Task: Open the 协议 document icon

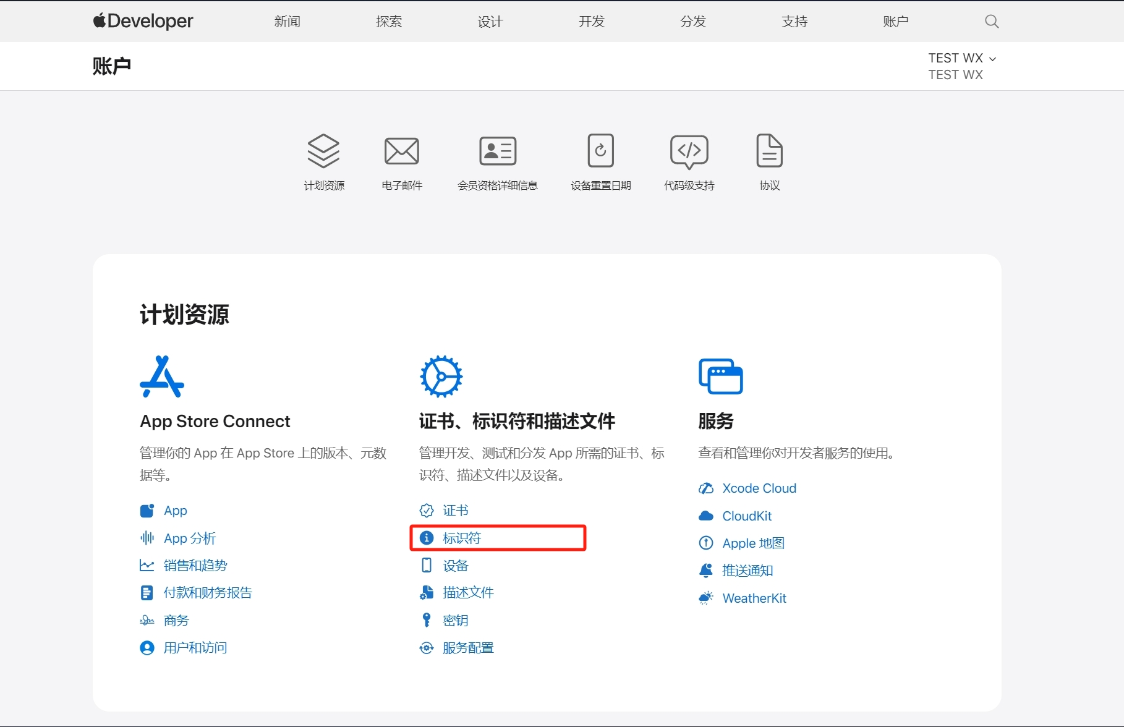Action: tap(770, 150)
